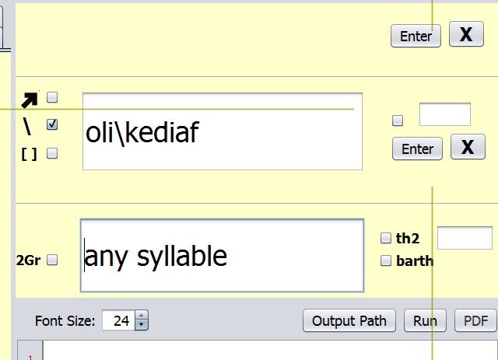The height and width of the screenshot is (360, 498).
Task: Uncheck the backslash checkbox
Action: click(x=52, y=124)
